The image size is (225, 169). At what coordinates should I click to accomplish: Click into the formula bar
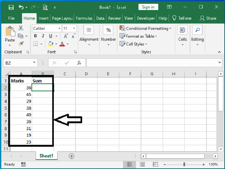pos(153,63)
